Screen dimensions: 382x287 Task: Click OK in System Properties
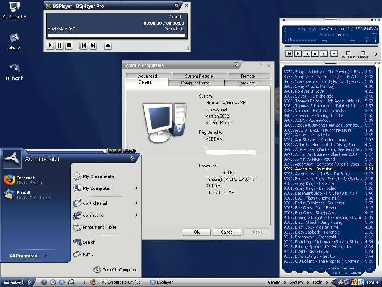(x=197, y=232)
